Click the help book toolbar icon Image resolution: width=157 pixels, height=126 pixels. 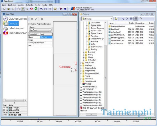click(61, 9)
